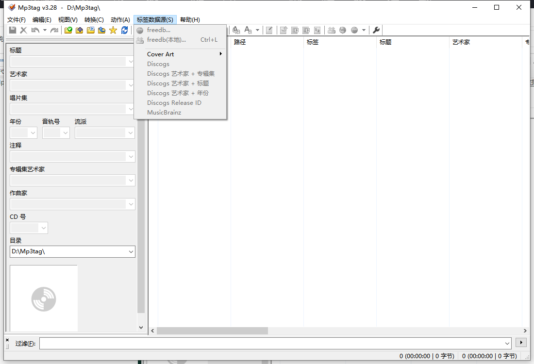Click the Load playlist folder icon
The height and width of the screenshot is (364, 534).
click(91, 30)
